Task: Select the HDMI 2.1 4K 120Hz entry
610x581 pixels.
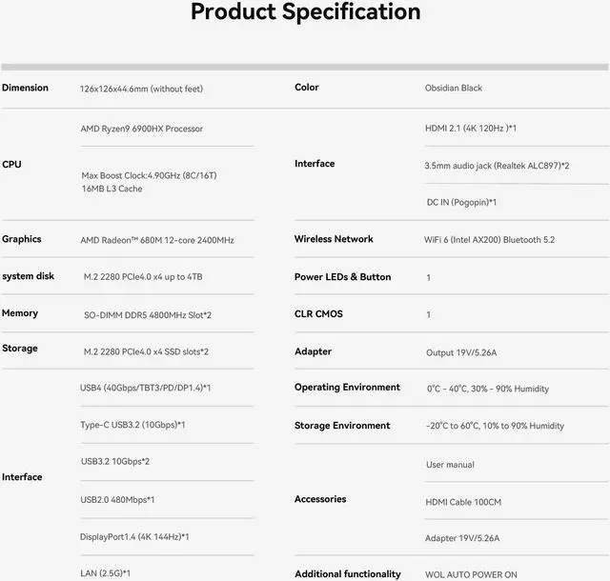Action: (x=471, y=128)
